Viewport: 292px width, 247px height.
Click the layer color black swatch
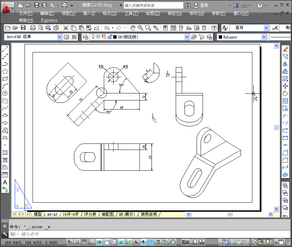coord(115,37)
